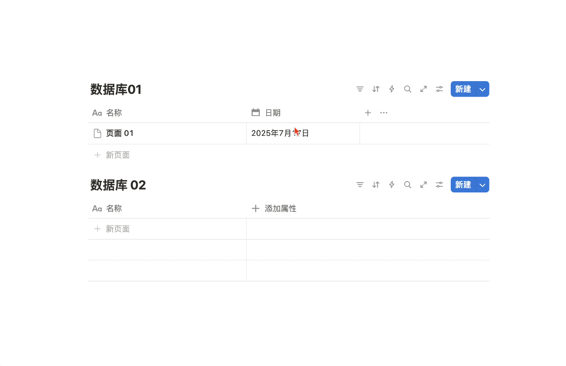Open 数据库01 in full page view
This screenshot has height=366, width=566.
click(x=423, y=89)
